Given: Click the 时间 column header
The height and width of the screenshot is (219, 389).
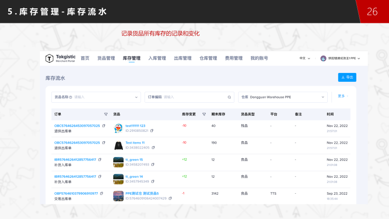Looking at the screenshot, I should pyautogui.click(x=330, y=114).
